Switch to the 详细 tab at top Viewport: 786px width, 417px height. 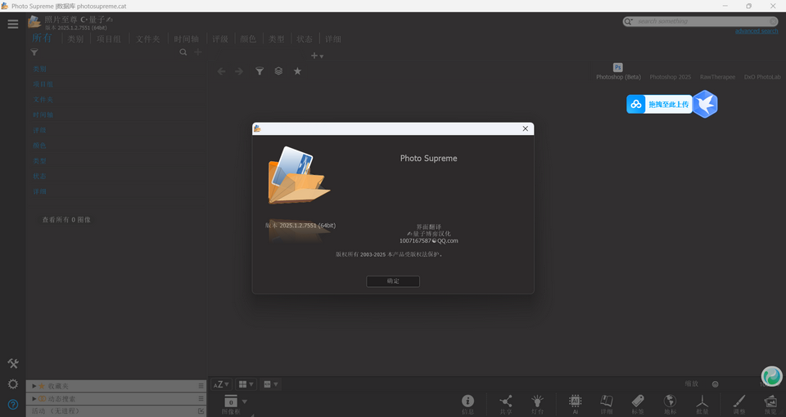click(x=333, y=39)
